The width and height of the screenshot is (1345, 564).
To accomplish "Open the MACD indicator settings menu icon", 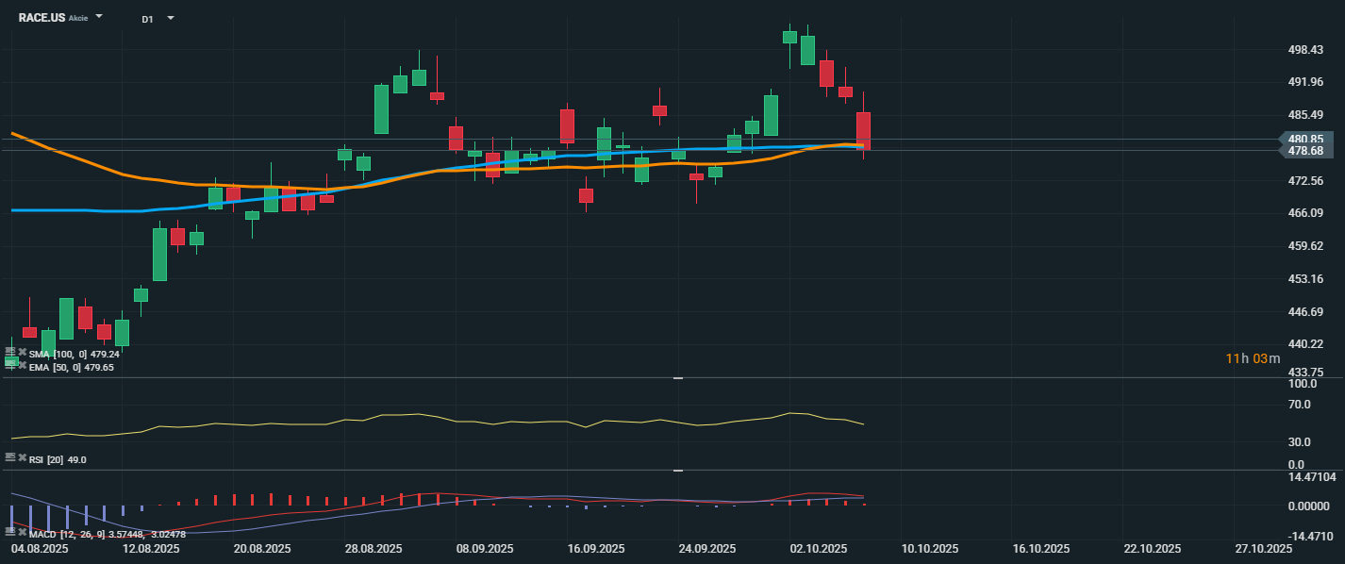I will click(x=10, y=533).
